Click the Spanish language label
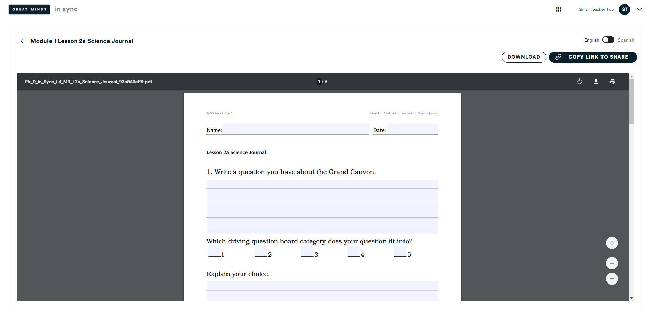The image size is (651, 317). 626,40
